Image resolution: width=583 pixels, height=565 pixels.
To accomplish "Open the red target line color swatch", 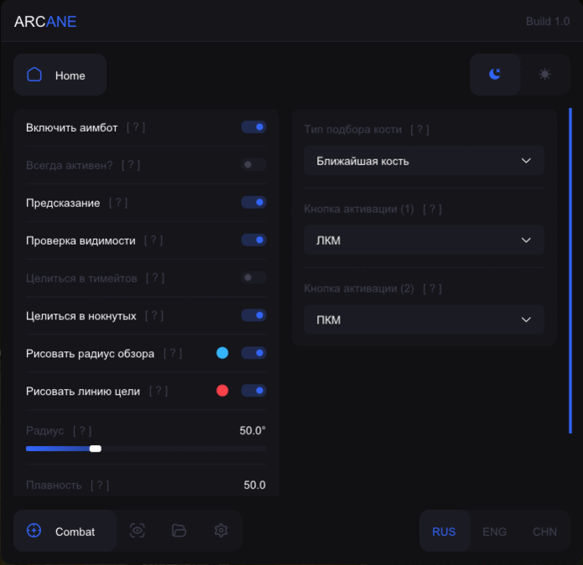I will click(222, 391).
